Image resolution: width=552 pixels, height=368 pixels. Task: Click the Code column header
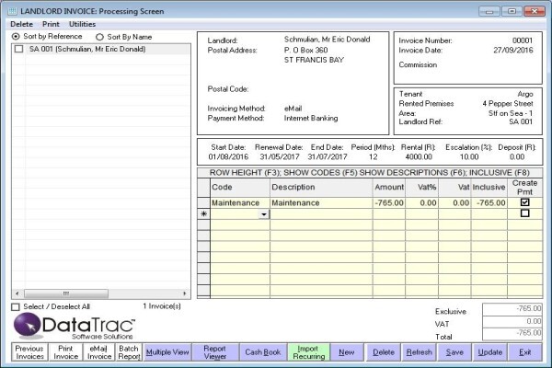(240, 188)
